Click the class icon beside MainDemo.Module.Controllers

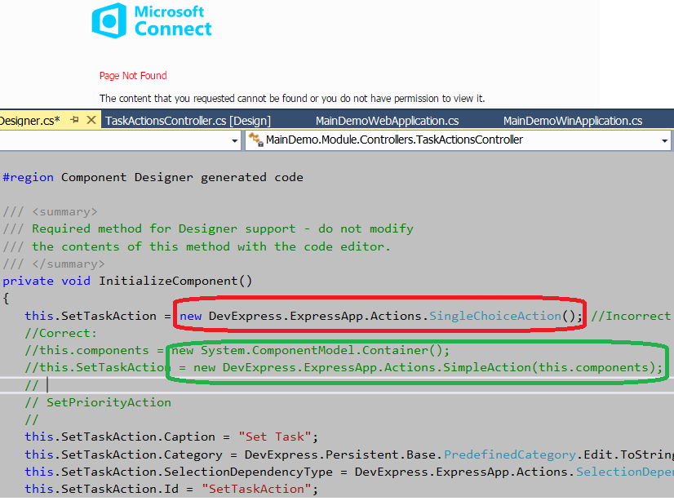(255, 140)
